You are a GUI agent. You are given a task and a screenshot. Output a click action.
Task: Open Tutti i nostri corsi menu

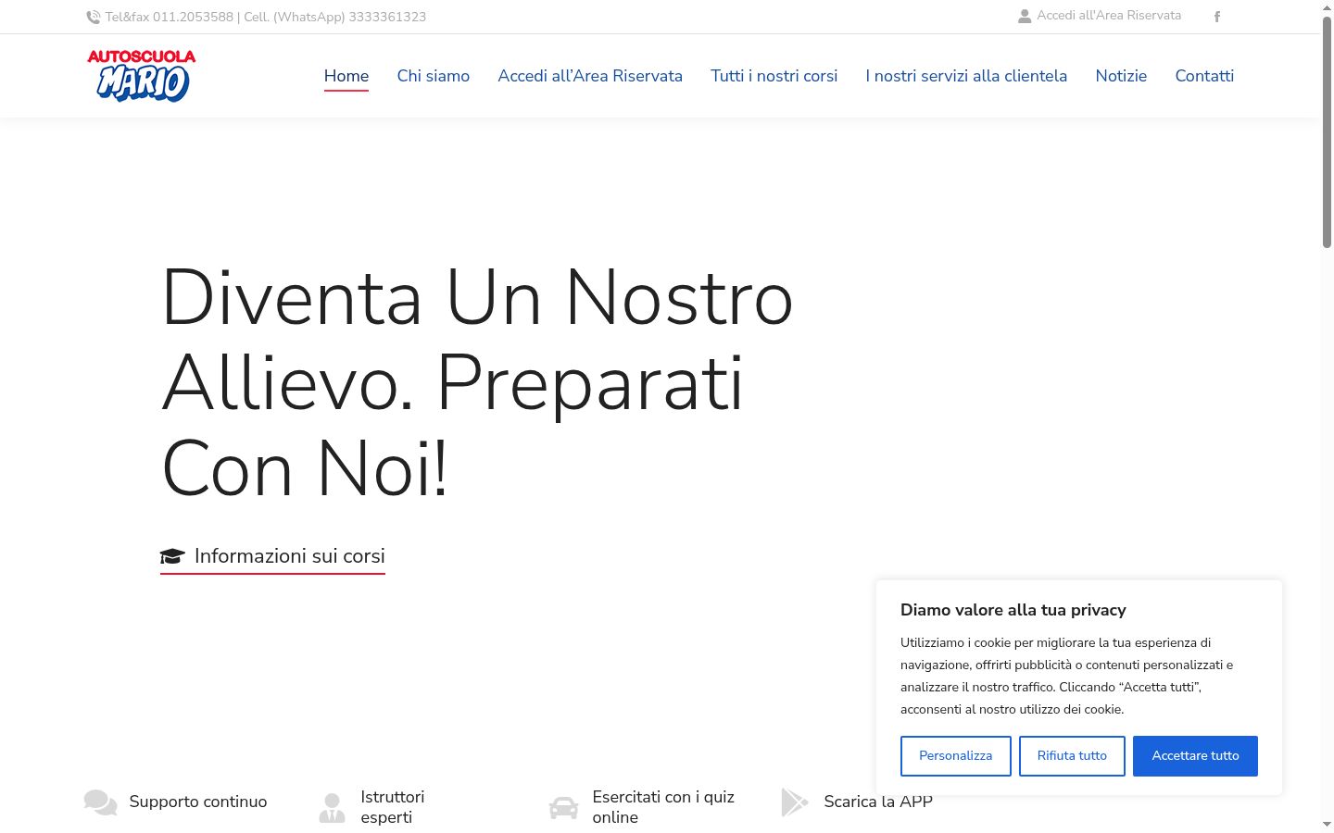tap(774, 76)
